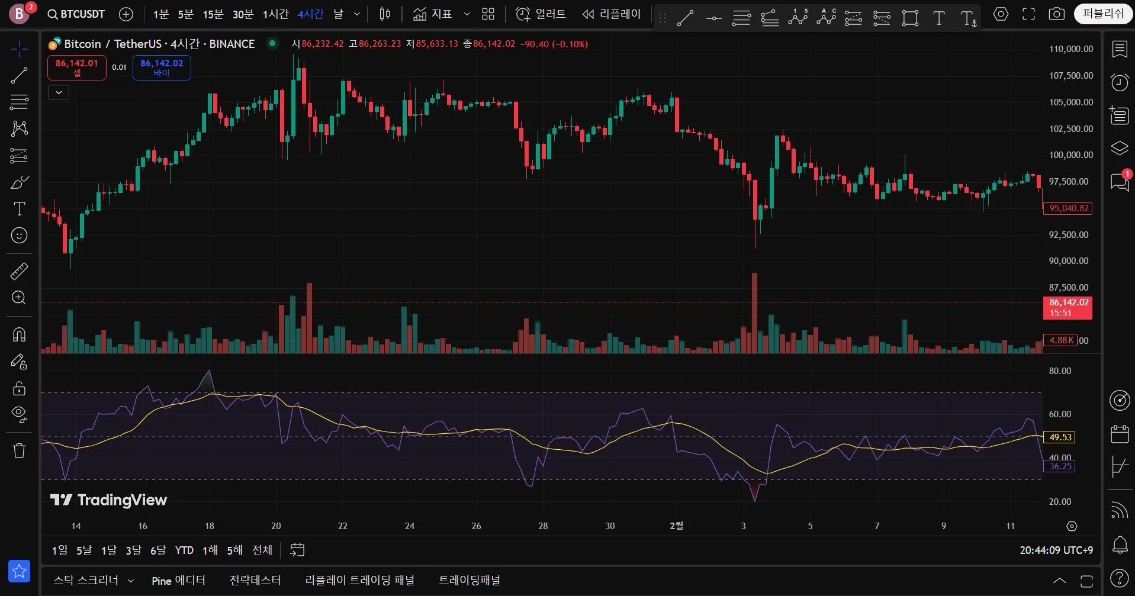The width and height of the screenshot is (1135, 596).
Task: Expand the 스탁 스크리너 dropdown
Action: click(131, 581)
